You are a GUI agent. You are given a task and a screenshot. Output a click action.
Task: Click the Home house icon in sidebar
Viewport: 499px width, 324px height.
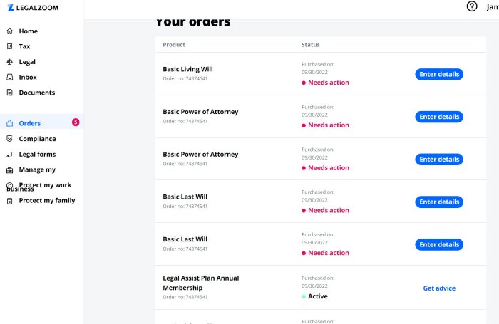point(10,31)
